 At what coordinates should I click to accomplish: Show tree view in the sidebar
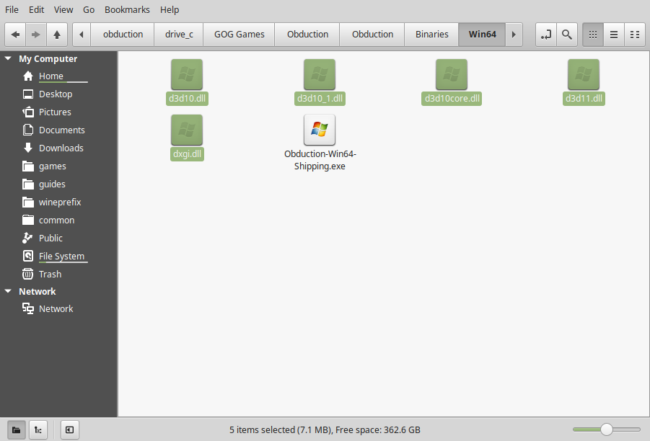[x=38, y=429]
